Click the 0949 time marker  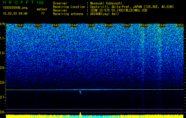[x=162, y=25]
